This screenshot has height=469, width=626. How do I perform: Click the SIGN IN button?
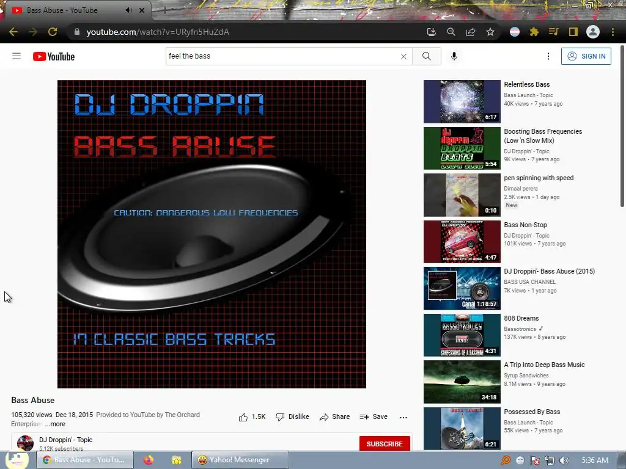coord(586,56)
